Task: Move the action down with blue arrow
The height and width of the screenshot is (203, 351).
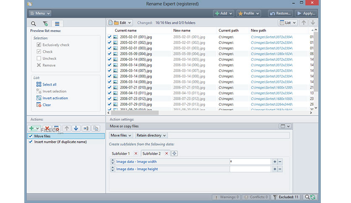Action: pyautogui.click(x=76, y=128)
